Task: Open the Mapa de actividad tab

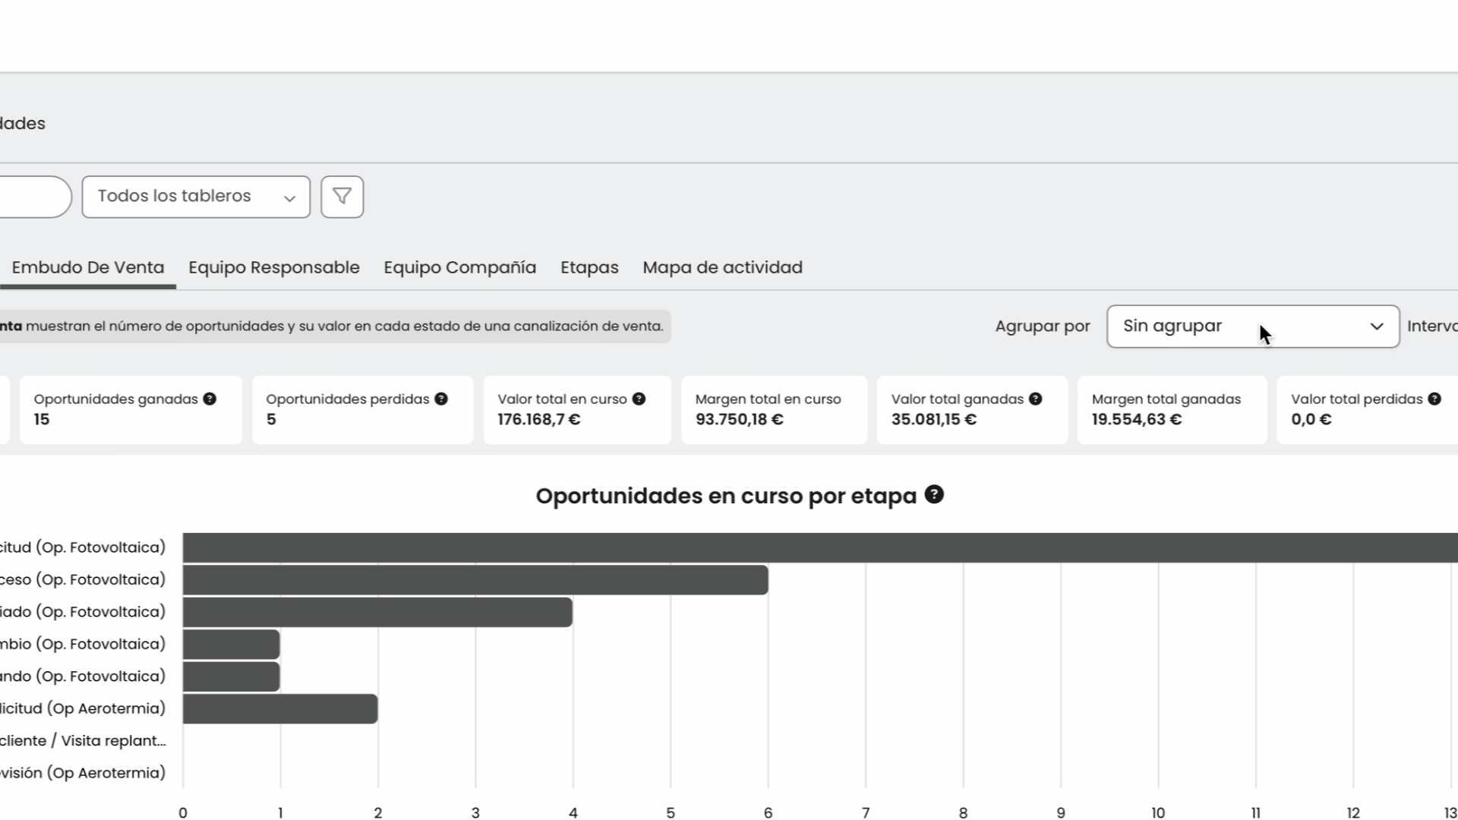Action: pos(723,267)
